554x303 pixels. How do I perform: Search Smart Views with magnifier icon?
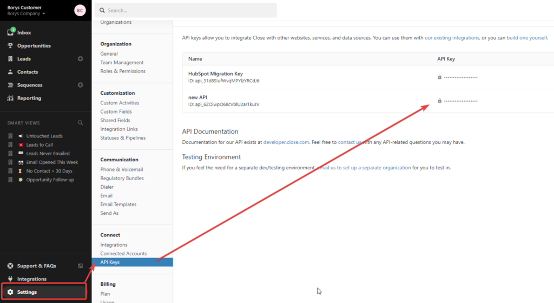tap(80, 122)
